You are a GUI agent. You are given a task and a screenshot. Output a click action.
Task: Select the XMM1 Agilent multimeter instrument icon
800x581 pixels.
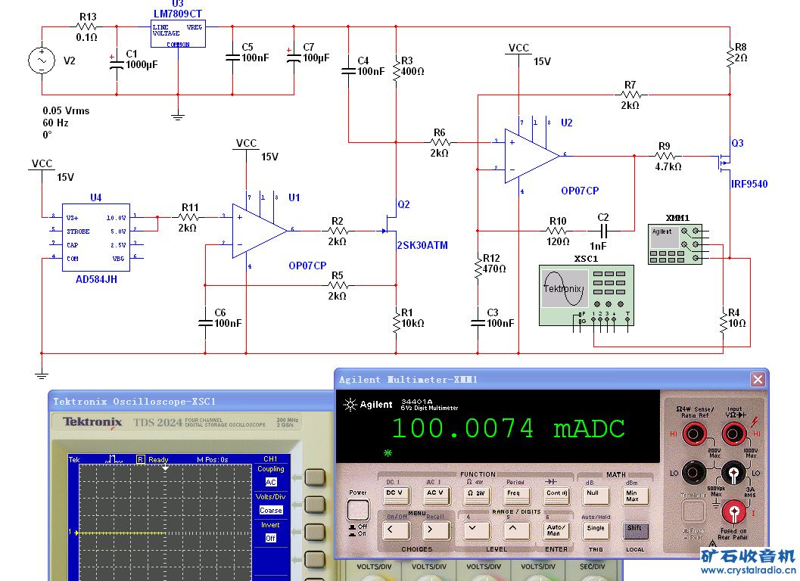click(676, 244)
